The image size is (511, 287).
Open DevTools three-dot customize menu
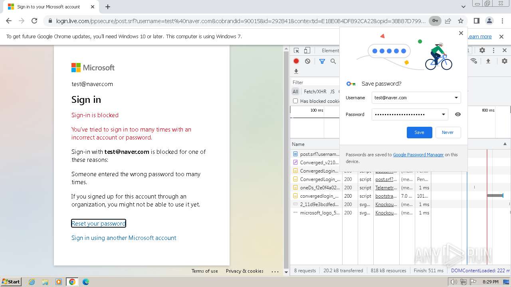point(493,51)
